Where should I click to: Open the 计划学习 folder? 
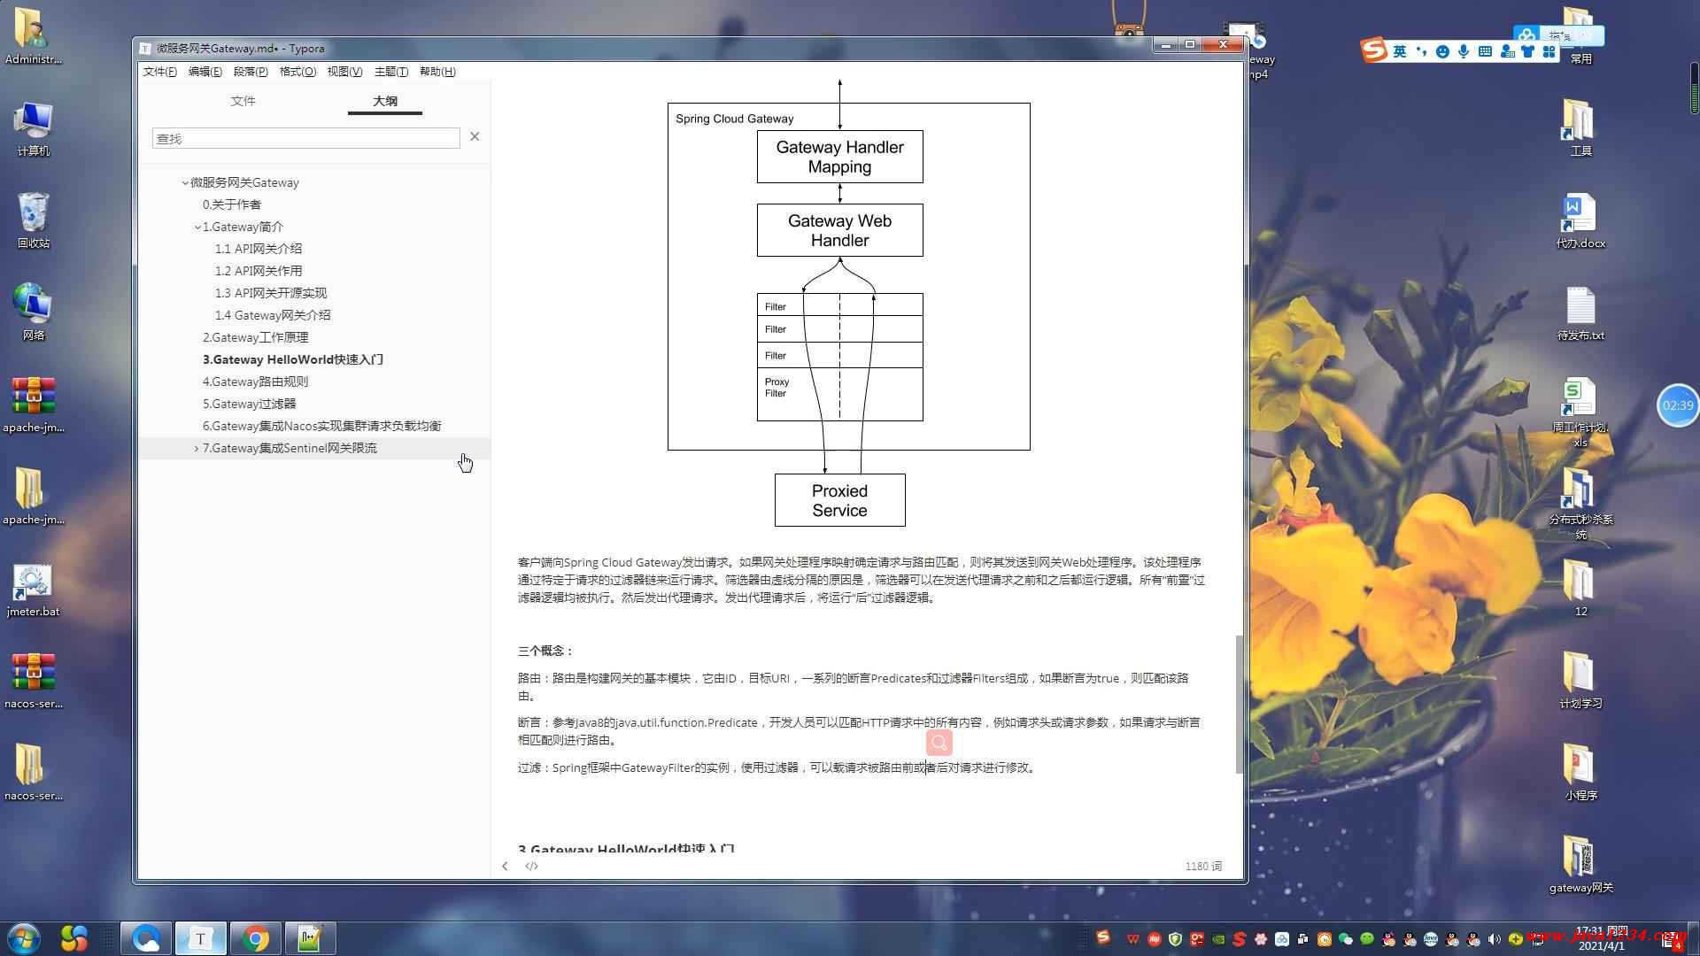click(1580, 681)
